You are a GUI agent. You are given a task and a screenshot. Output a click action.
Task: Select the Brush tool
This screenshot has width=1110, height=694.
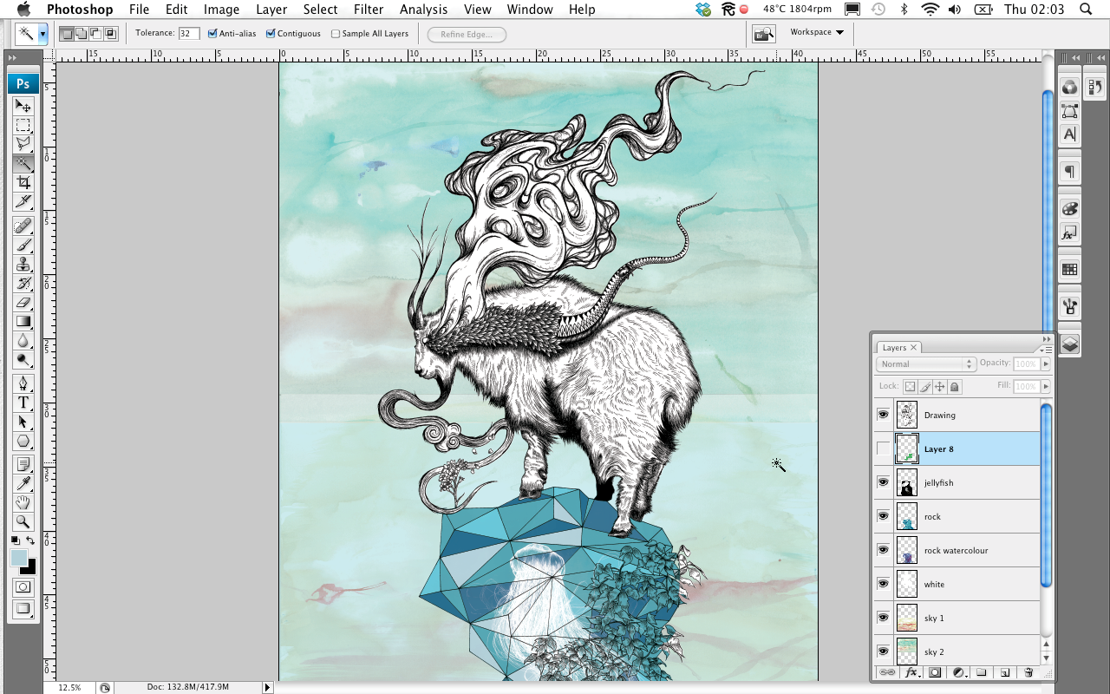pyautogui.click(x=23, y=245)
